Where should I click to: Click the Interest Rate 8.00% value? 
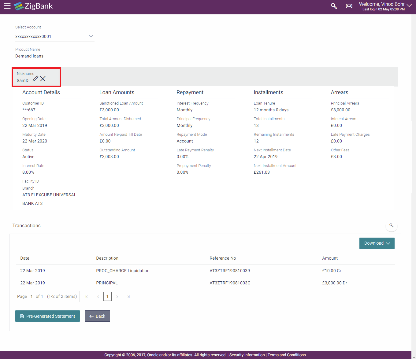pos(28,172)
